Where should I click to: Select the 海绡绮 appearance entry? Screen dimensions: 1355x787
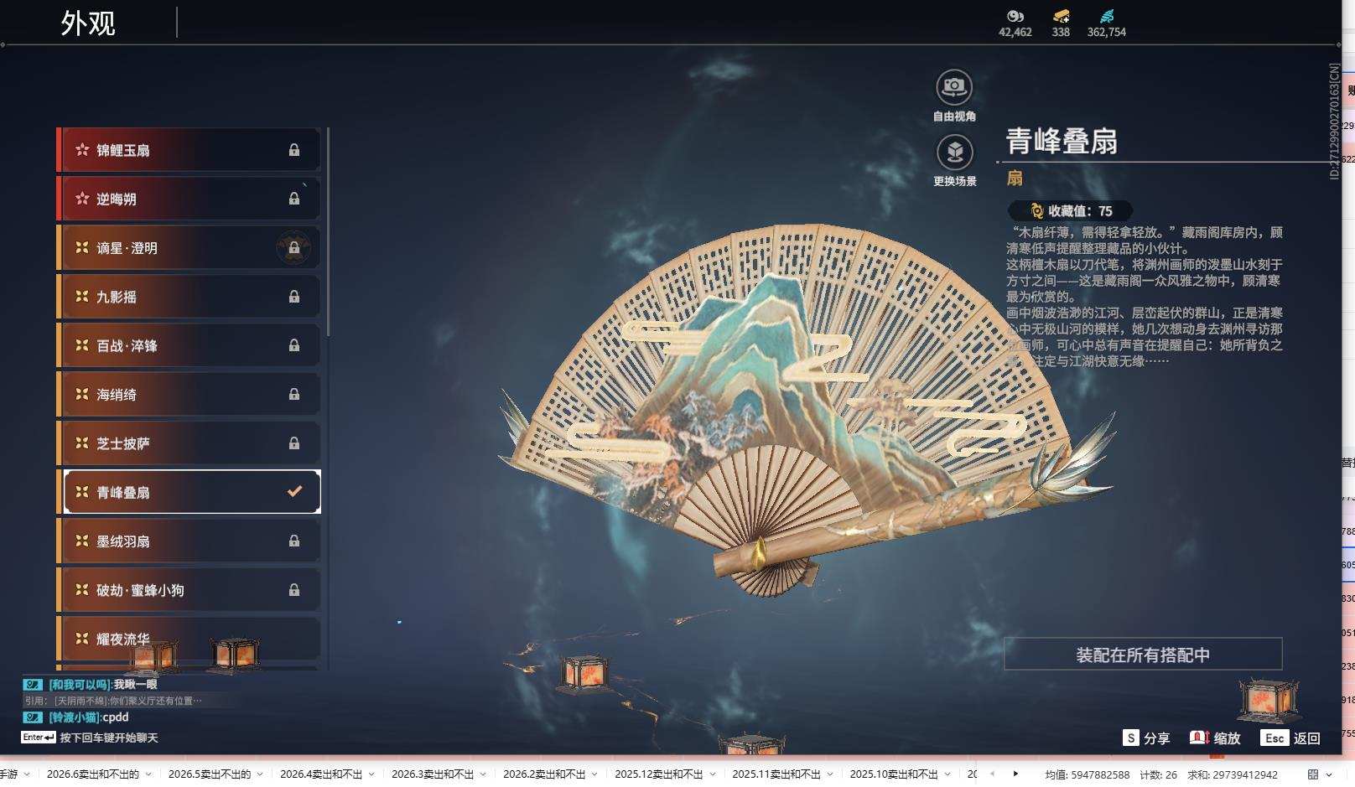tap(189, 394)
